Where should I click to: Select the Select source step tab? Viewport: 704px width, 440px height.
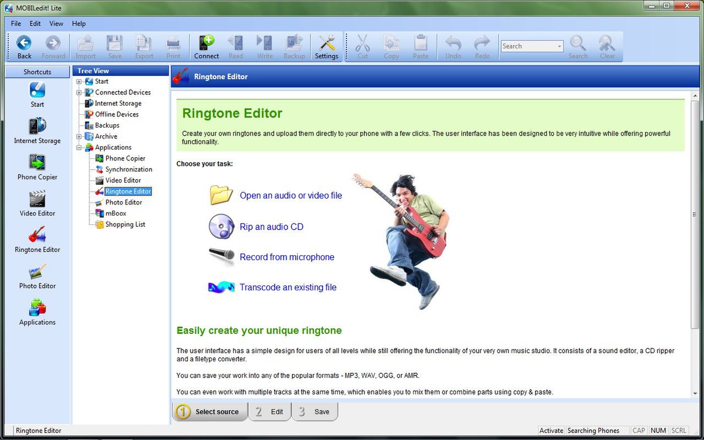click(210, 411)
